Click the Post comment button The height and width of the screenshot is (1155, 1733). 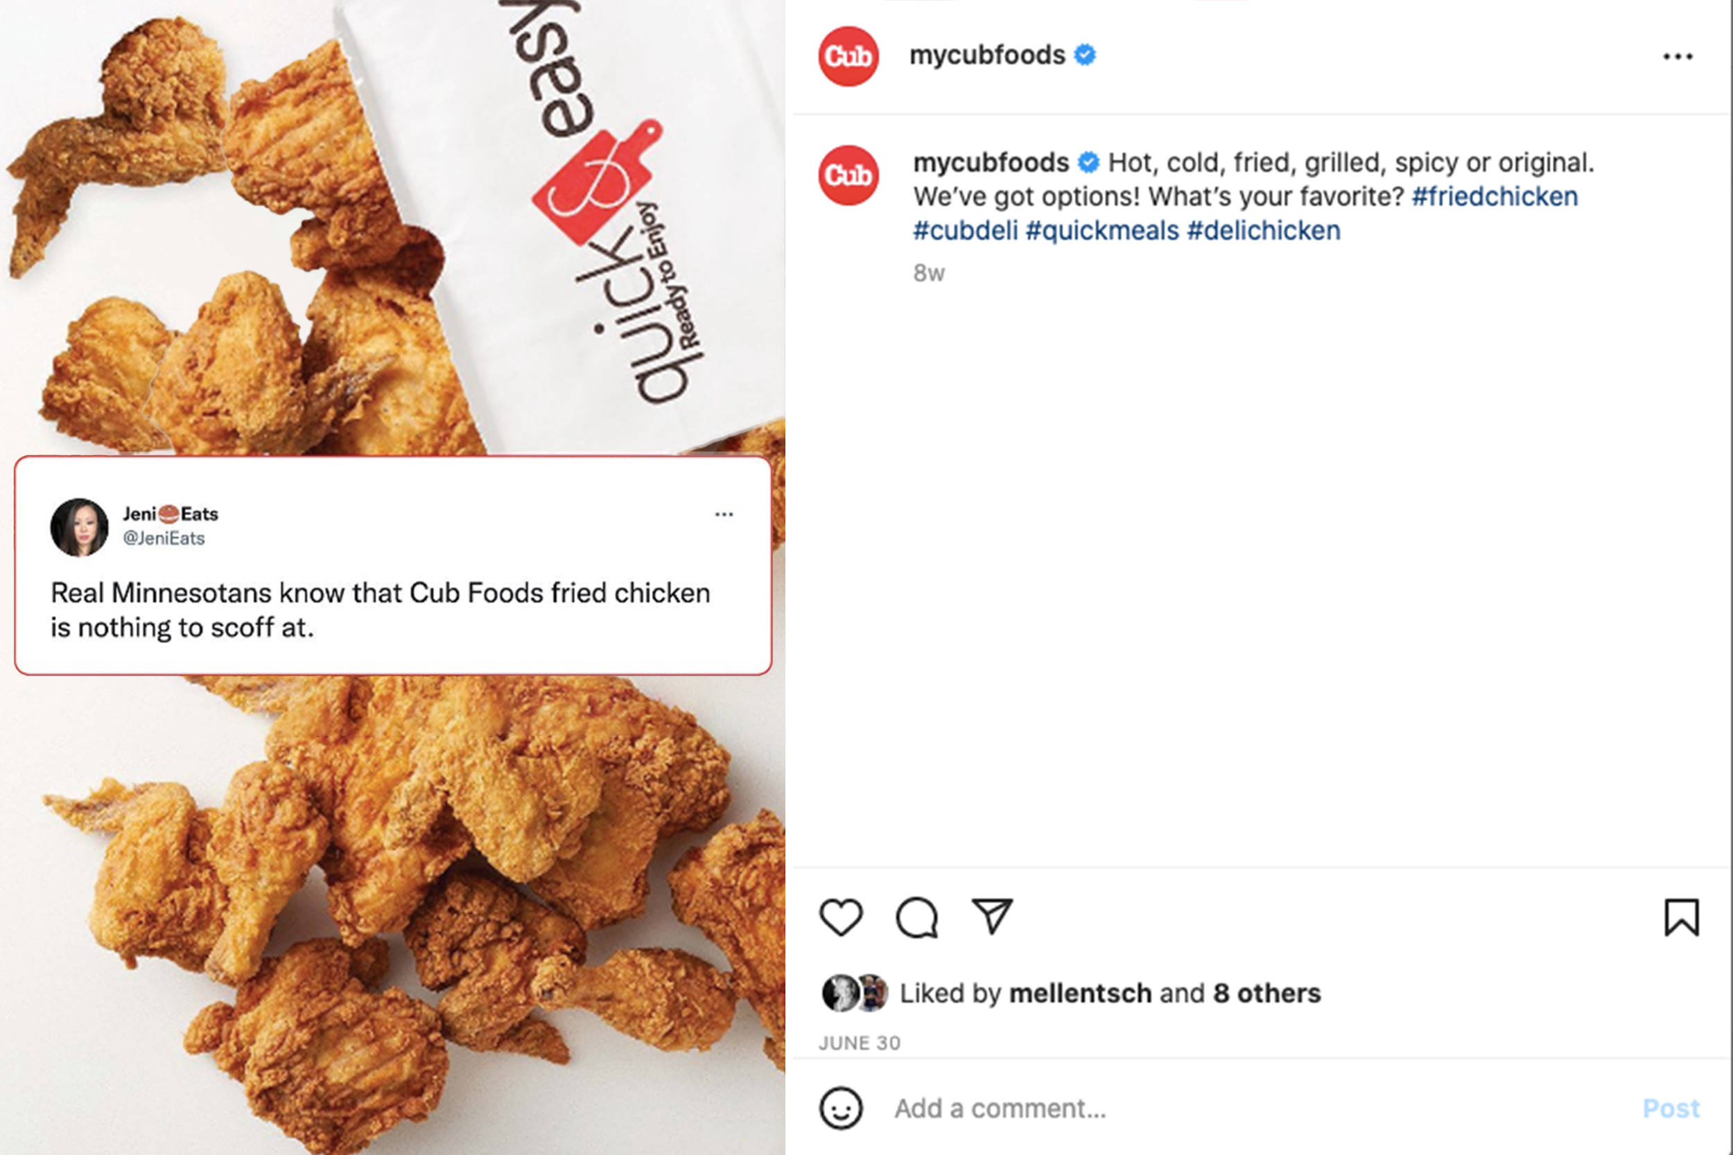pyautogui.click(x=1671, y=1108)
